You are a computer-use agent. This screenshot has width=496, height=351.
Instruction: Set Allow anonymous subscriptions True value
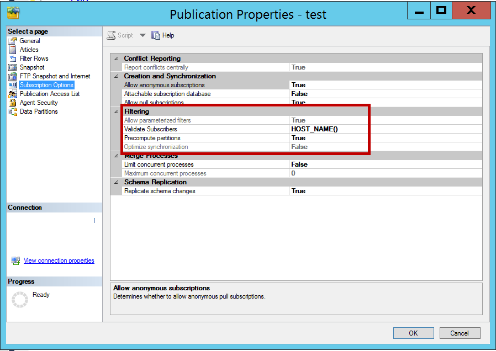pyautogui.click(x=386, y=85)
